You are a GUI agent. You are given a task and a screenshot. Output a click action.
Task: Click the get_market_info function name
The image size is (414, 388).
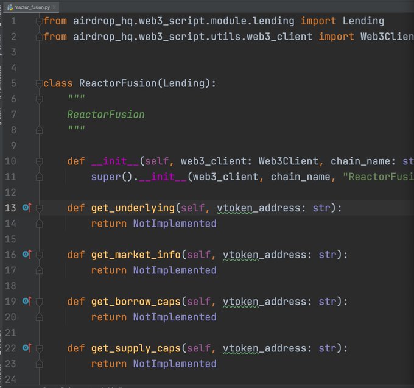click(136, 255)
